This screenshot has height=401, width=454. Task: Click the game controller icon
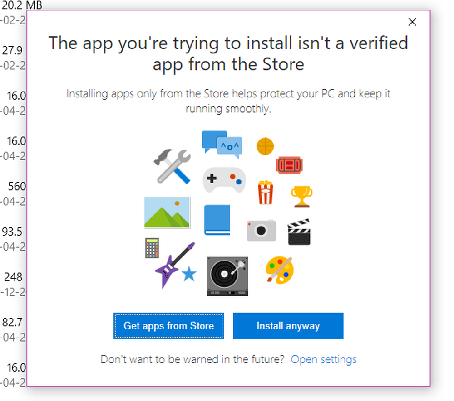click(x=224, y=179)
